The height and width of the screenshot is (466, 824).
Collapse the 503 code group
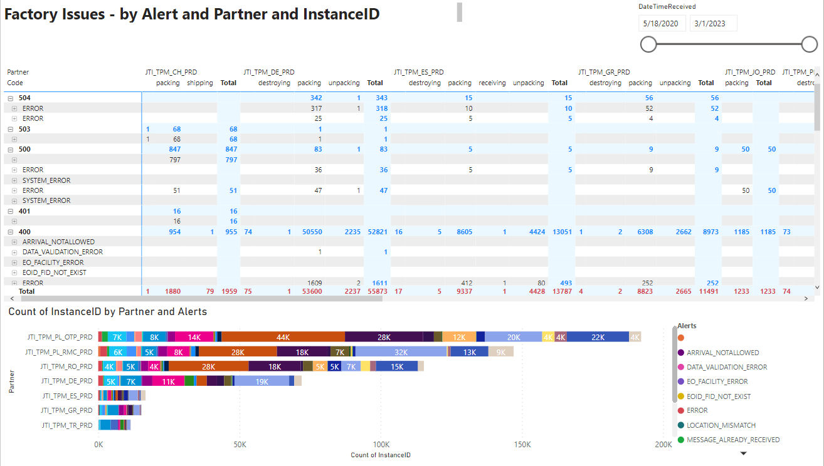(10, 129)
